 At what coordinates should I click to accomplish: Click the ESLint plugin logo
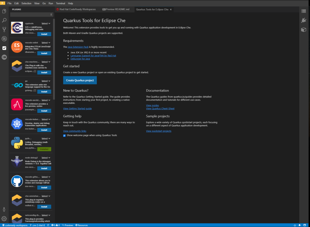pos(17,47)
